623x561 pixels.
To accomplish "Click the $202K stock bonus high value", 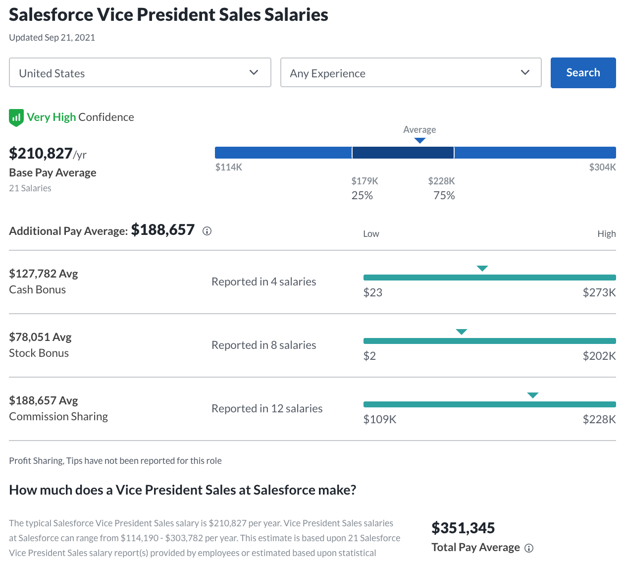I will tap(599, 356).
